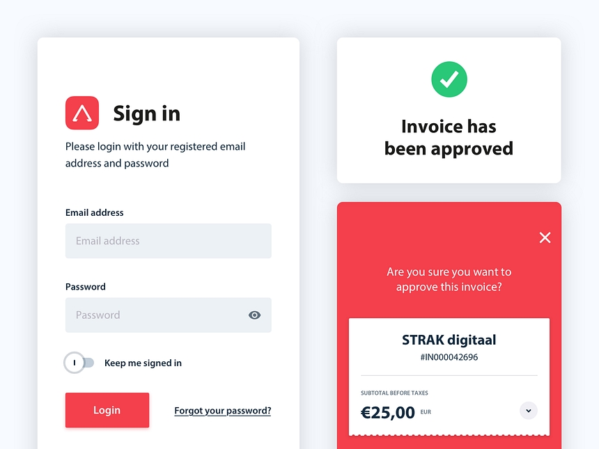
Task: Click the Password field label
Action: [86, 287]
